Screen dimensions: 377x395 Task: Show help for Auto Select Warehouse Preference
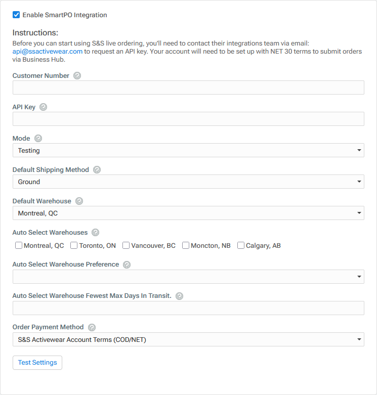(x=127, y=265)
